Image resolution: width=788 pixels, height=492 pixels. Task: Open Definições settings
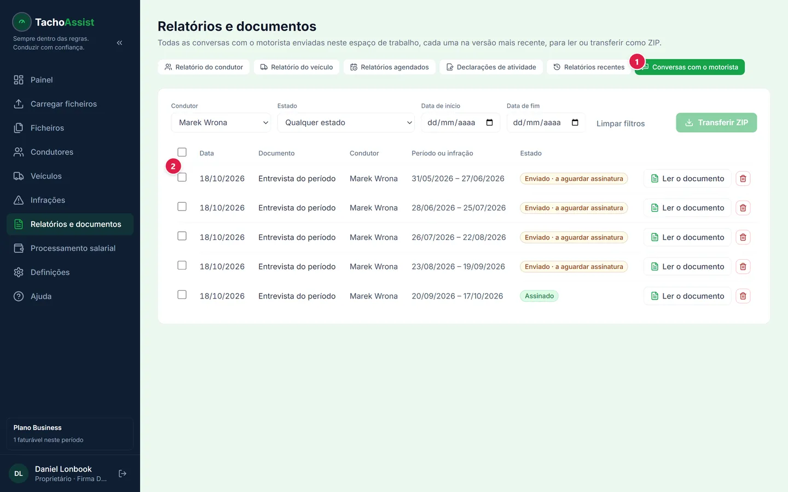[x=70, y=272]
